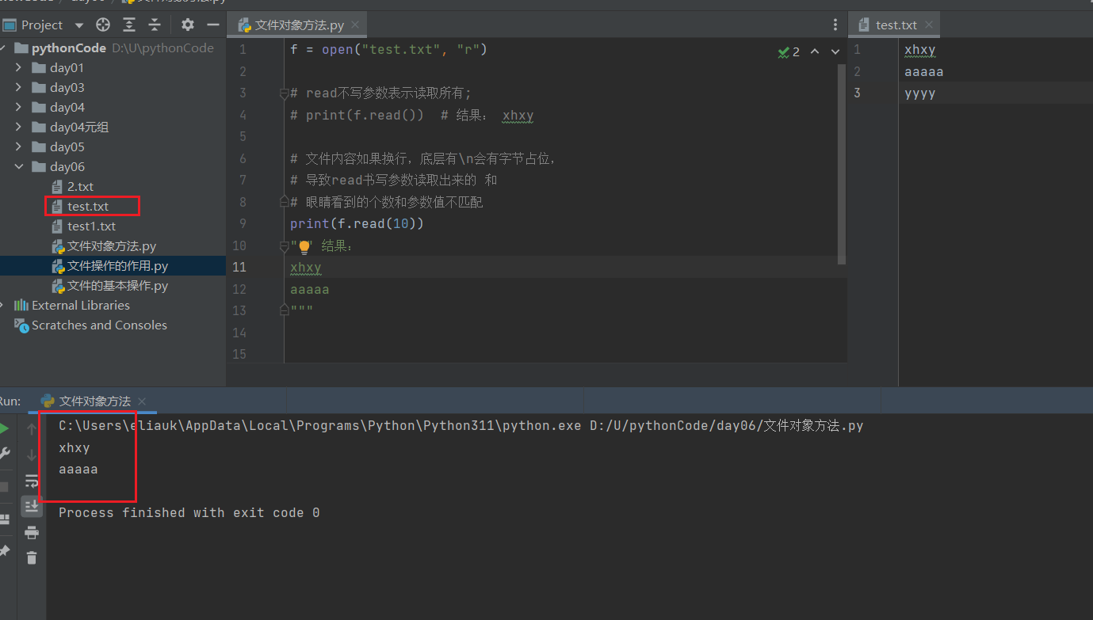Go to next highlighted error arrow

tap(835, 51)
